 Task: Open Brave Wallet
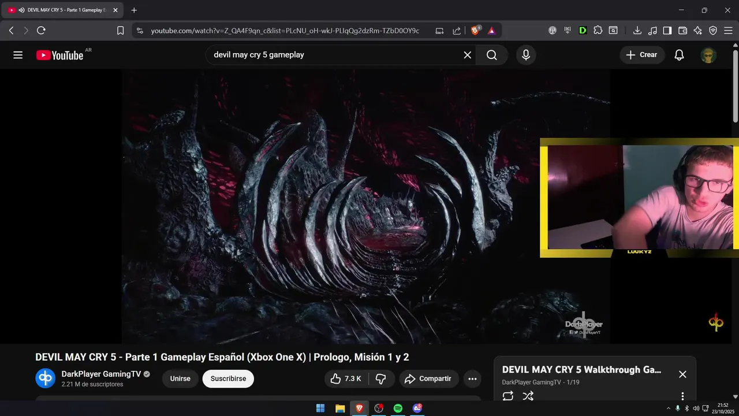pyautogui.click(x=682, y=31)
